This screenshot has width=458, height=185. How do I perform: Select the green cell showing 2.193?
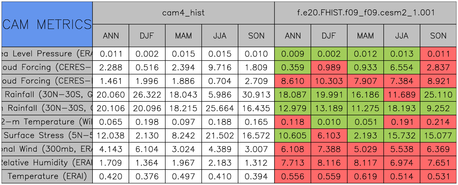point(365,136)
